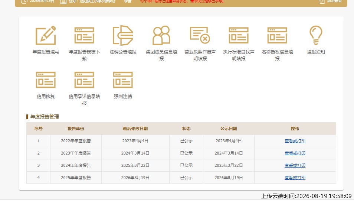Screen dimensions: 354x201
Task: Click 退出登录 in the top bar
Action: [x=330, y=1]
